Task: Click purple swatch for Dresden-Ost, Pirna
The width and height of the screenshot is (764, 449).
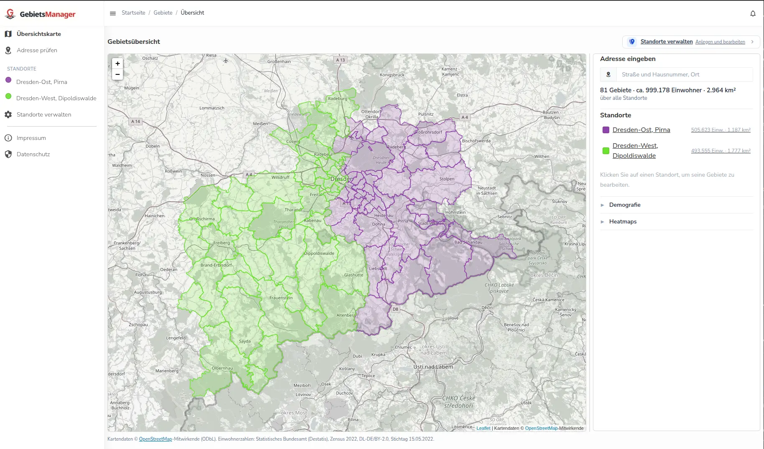Action: [606, 130]
